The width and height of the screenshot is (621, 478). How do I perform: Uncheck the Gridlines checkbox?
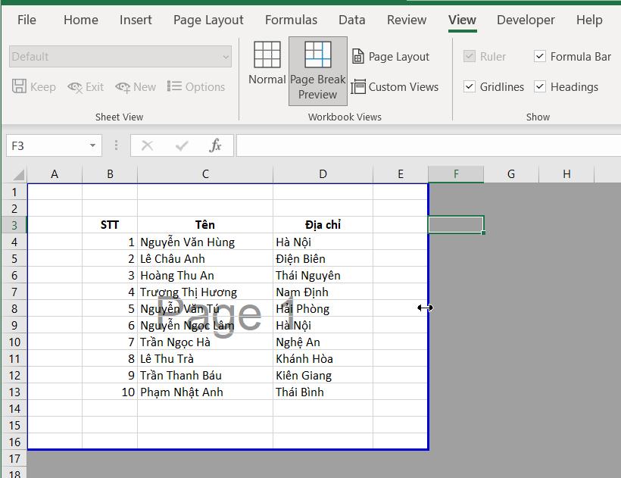click(470, 86)
